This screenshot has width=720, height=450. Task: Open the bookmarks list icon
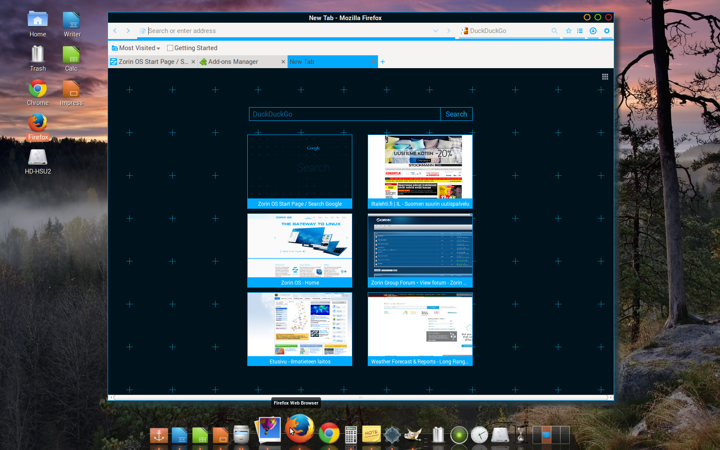click(x=580, y=31)
